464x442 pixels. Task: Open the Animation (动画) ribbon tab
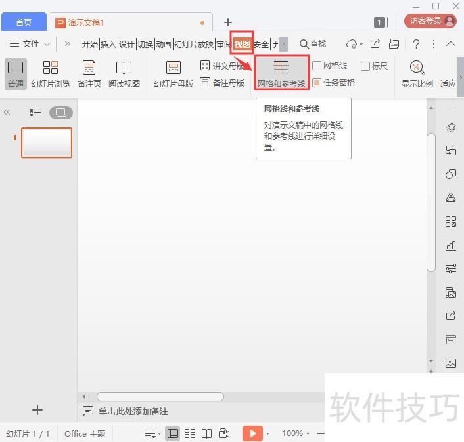164,44
